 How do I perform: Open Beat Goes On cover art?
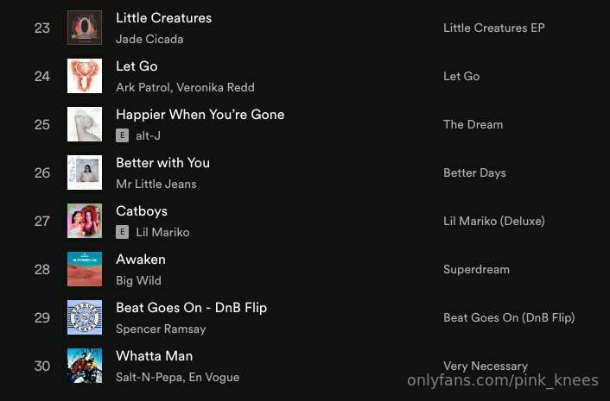pos(85,317)
